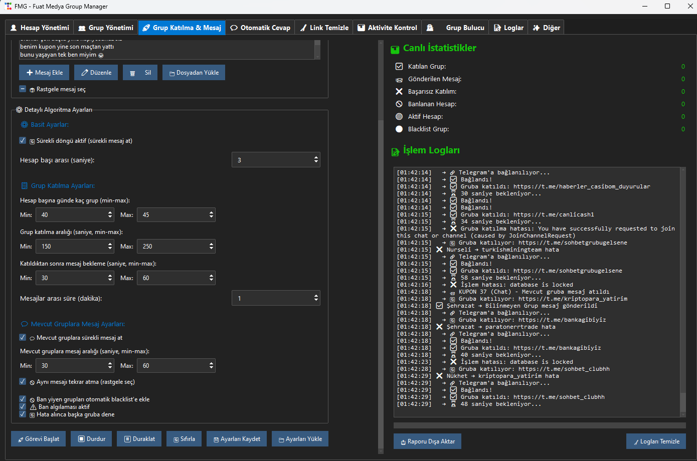
Task: Click the Raporu Dışa Aktar button
Action: tap(427, 441)
